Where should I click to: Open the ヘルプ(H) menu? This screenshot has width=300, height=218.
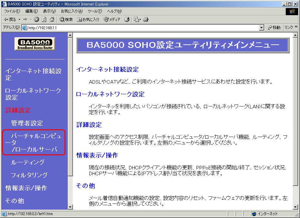(x=115, y=11)
